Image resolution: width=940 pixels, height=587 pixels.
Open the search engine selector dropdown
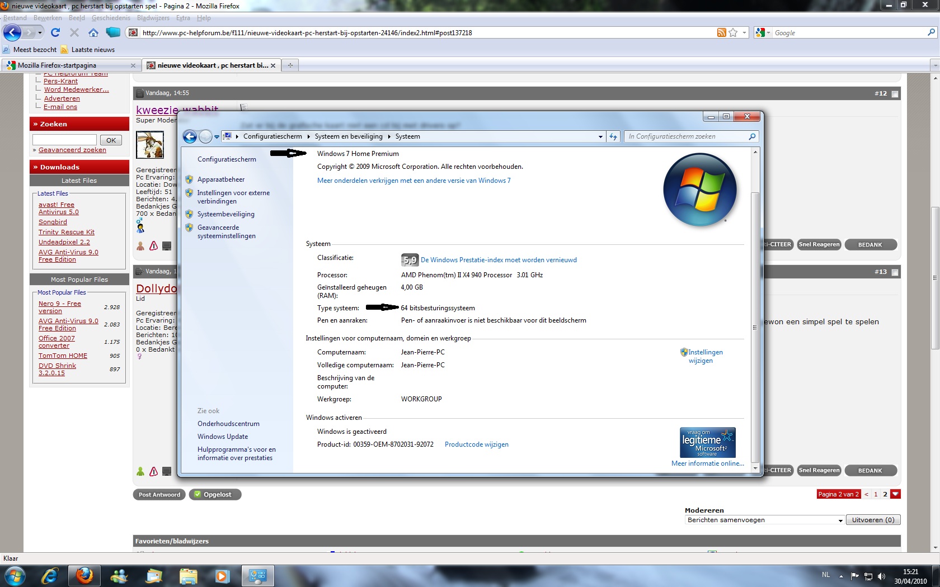click(x=762, y=33)
